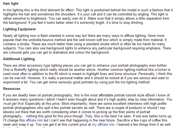Click the "Lighting Equipment" heading
The width and height of the screenshot is (173, 128).
coord(19,29)
